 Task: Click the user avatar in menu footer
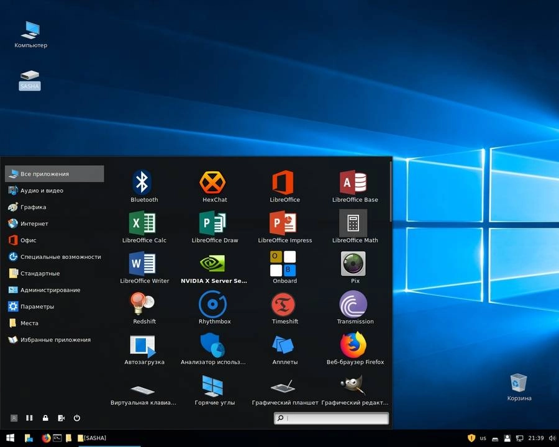tap(14, 418)
